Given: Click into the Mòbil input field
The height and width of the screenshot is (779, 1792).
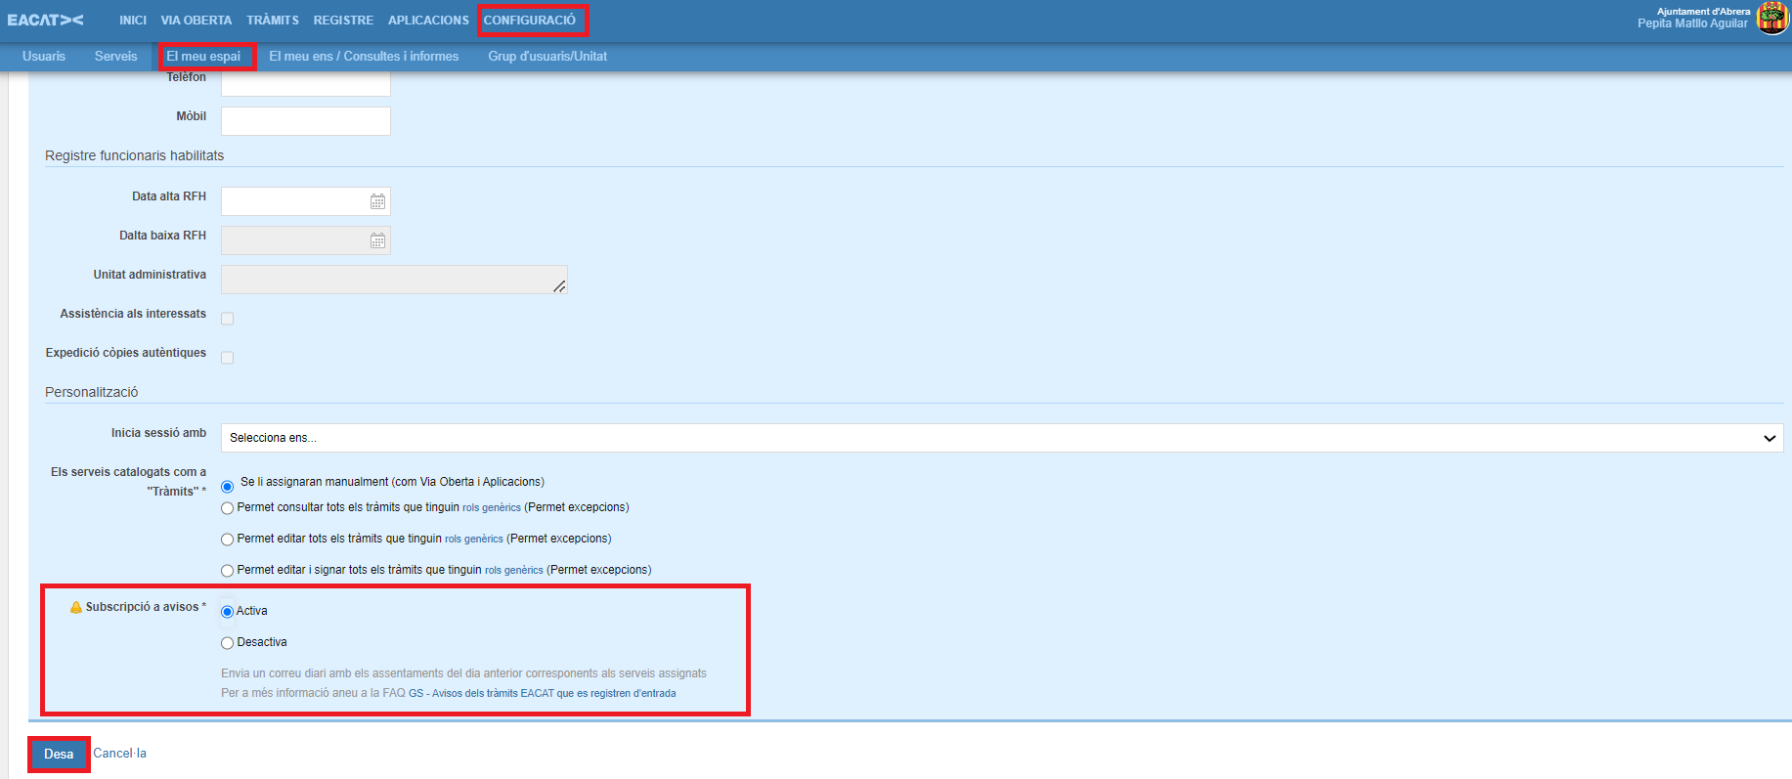Looking at the screenshot, I should 306,121.
